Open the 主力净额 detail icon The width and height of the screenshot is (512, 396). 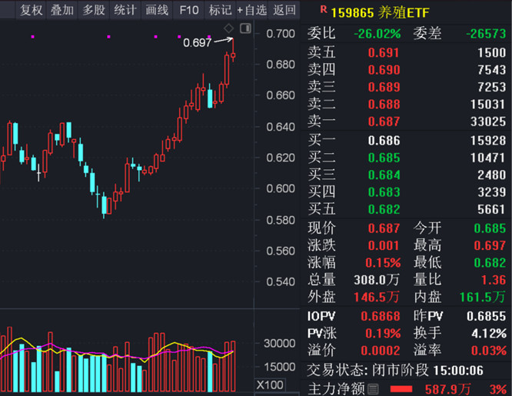tap(373, 389)
